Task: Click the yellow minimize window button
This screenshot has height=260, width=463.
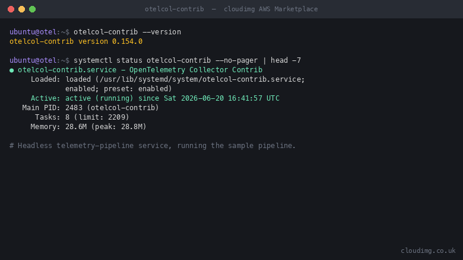Action: (21, 9)
